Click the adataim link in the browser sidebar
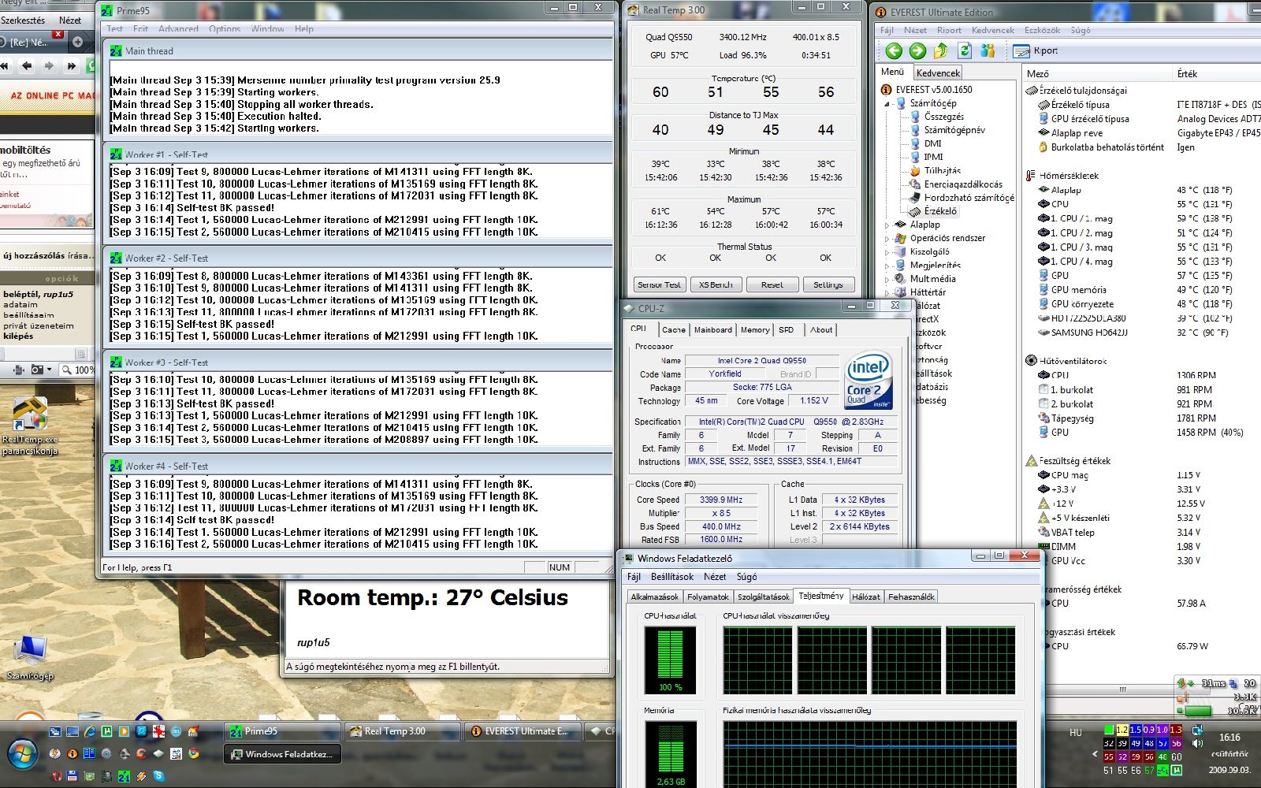The height and width of the screenshot is (788, 1261). [20, 304]
